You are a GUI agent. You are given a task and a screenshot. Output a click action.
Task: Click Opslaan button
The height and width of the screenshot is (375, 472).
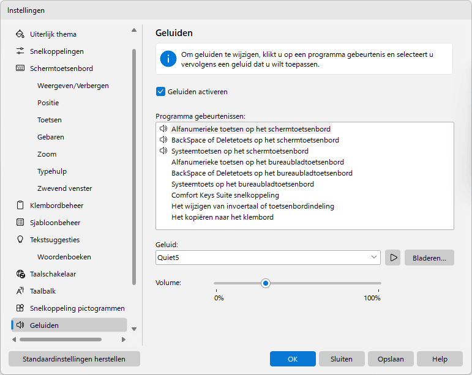coord(391,358)
